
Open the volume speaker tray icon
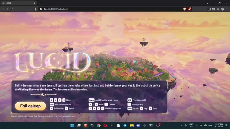(x=201, y=125)
